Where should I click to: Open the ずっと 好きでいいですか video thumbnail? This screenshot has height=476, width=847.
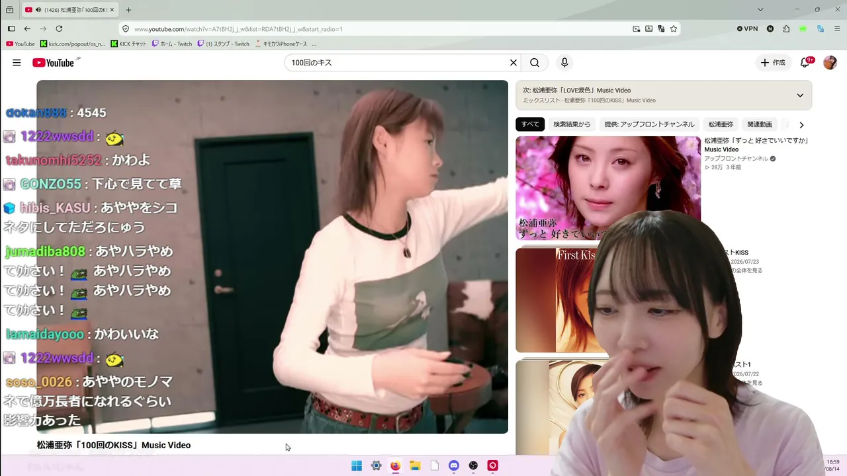pos(608,188)
